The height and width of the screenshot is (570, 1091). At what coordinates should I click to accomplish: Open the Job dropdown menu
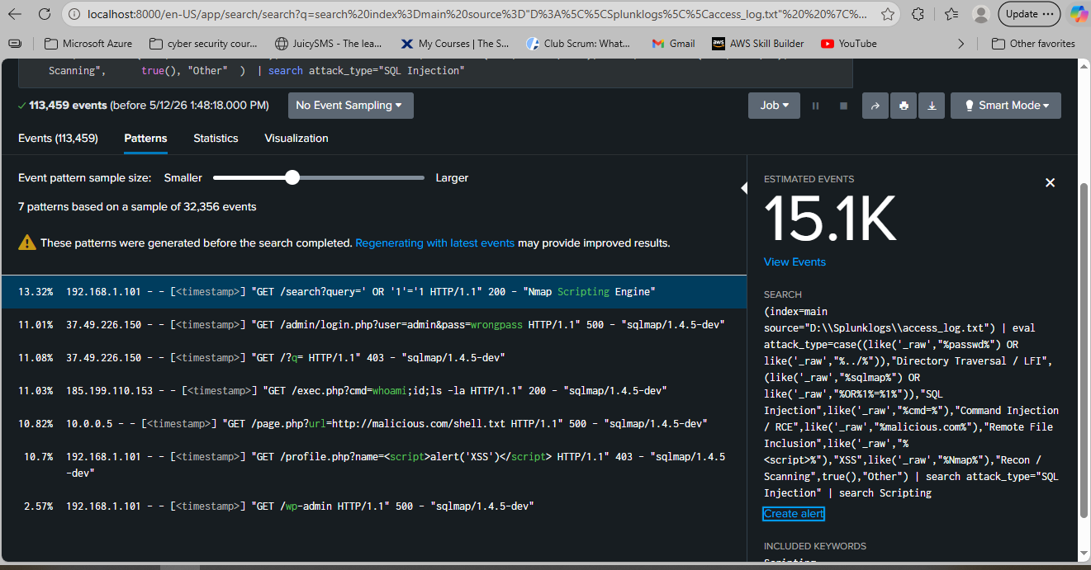pyautogui.click(x=774, y=106)
